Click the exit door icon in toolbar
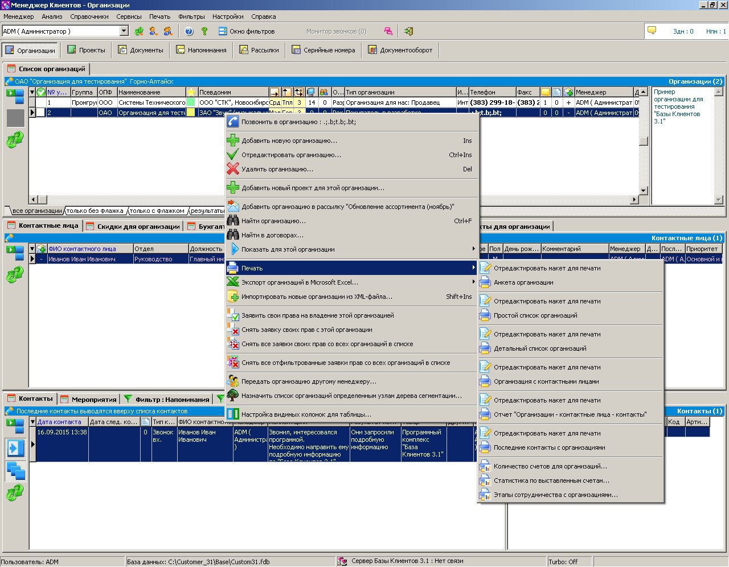This screenshot has width=729, height=567. (x=408, y=31)
